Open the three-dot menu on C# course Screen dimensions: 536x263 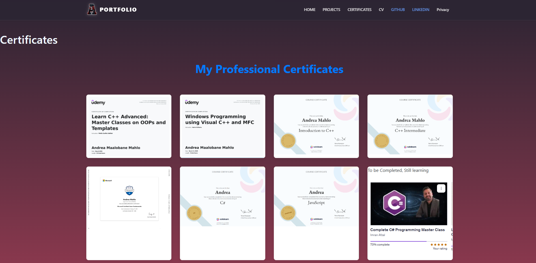(x=441, y=189)
